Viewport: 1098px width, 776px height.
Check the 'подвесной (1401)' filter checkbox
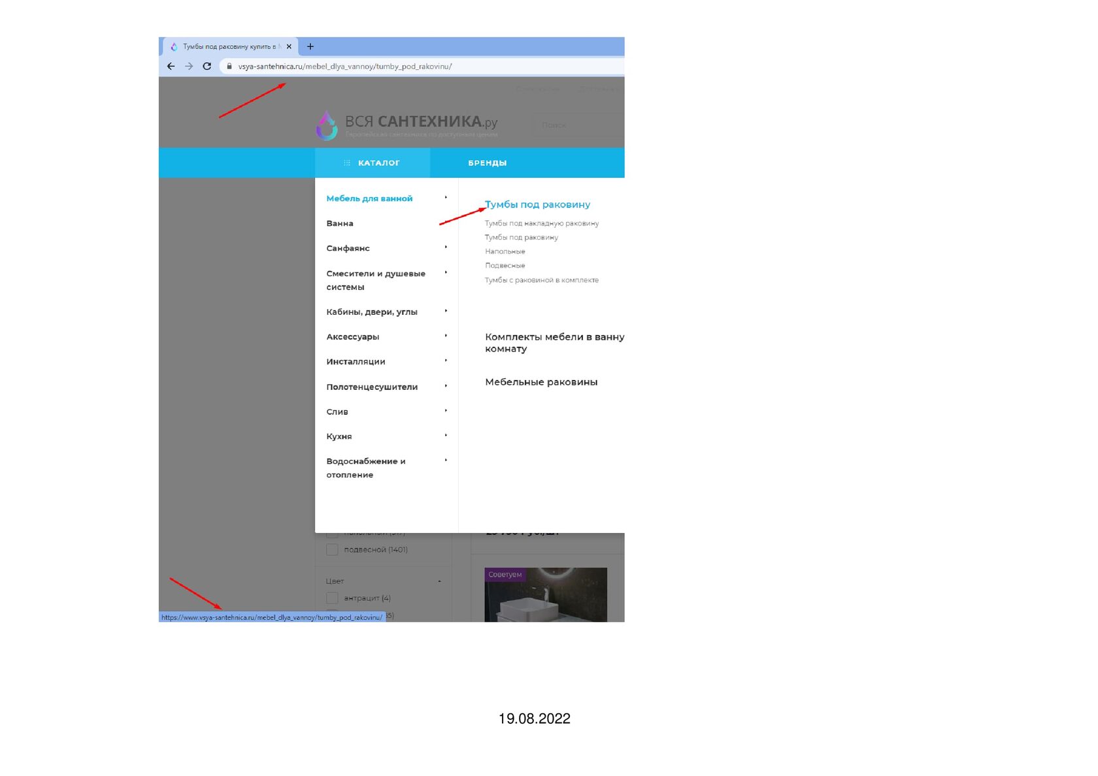(x=332, y=550)
